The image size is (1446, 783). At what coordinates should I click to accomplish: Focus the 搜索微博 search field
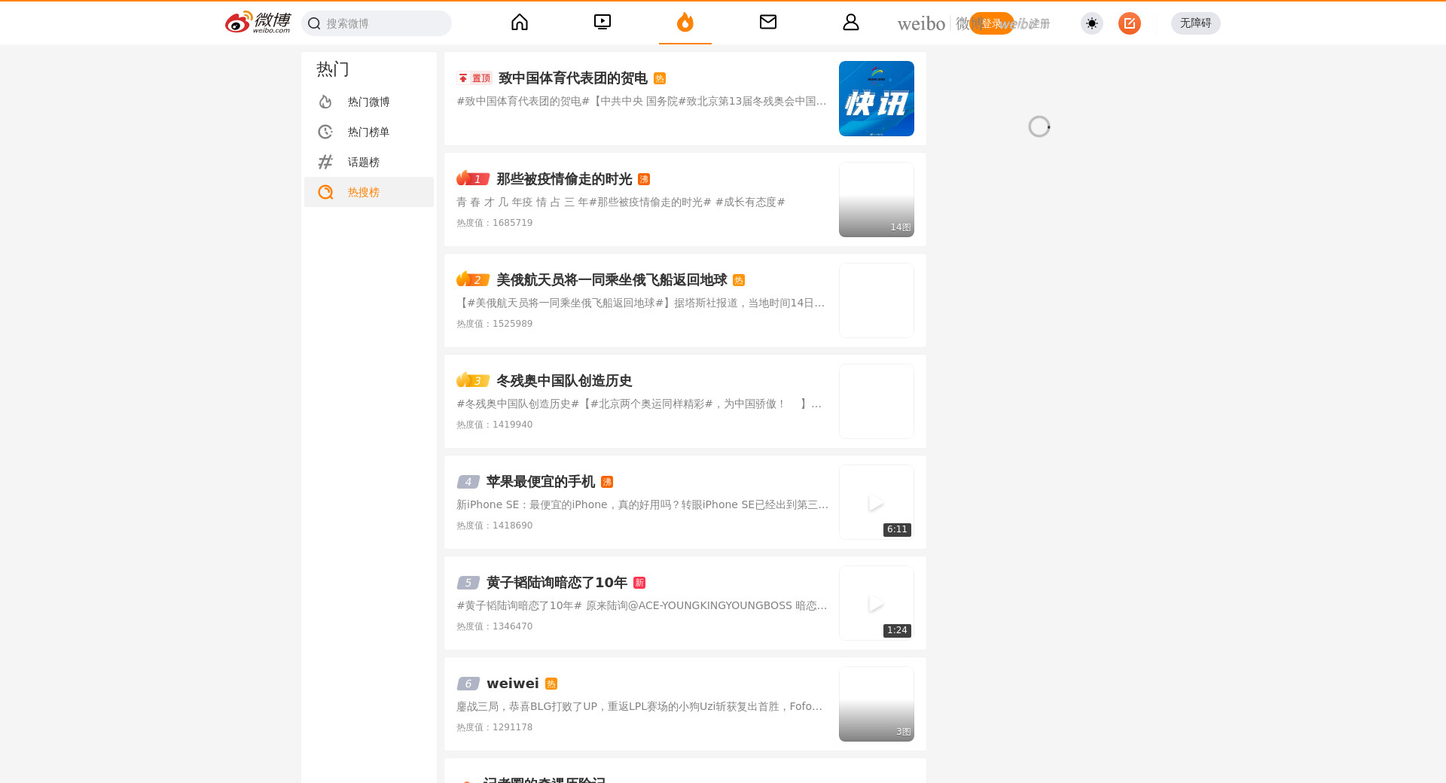[384, 23]
